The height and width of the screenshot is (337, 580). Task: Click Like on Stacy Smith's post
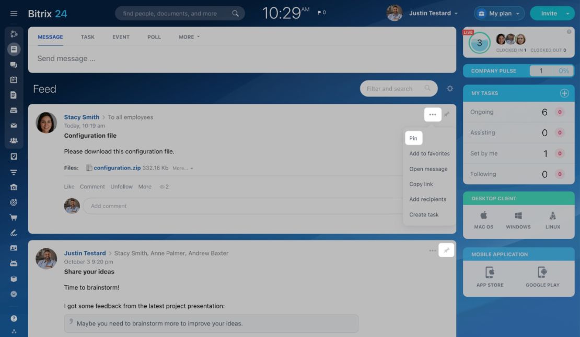point(69,187)
